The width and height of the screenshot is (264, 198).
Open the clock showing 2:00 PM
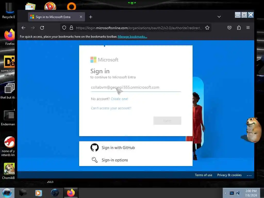(251, 193)
